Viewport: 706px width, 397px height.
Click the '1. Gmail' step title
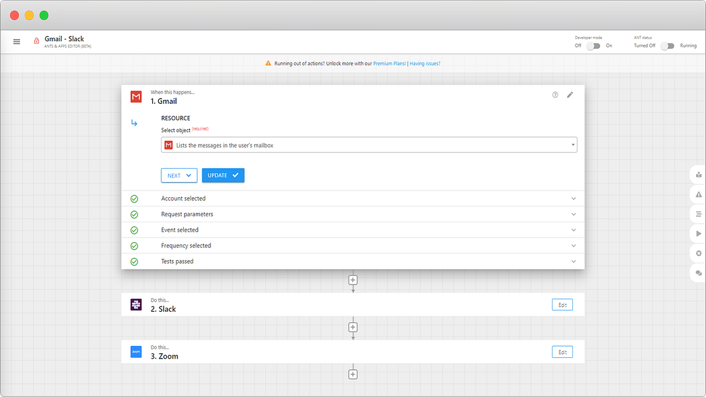(164, 101)
